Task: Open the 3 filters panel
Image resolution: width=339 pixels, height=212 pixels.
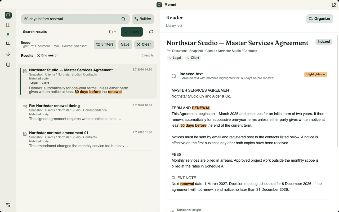Action: [x=105, y=45]
